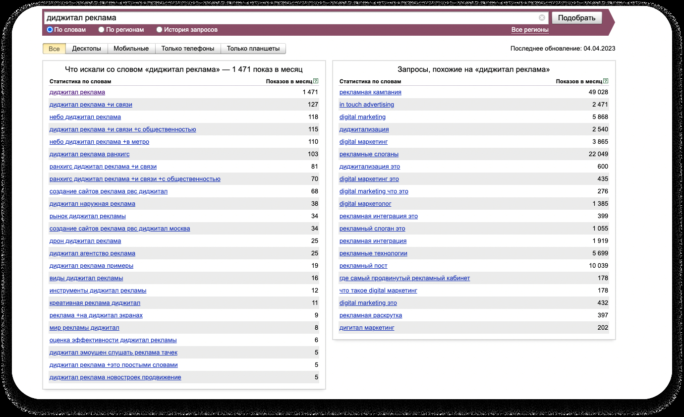Screen dimensions: 684x417
Task: Switch to the 'Только планшеты' tab
Action: coord(253,49)
